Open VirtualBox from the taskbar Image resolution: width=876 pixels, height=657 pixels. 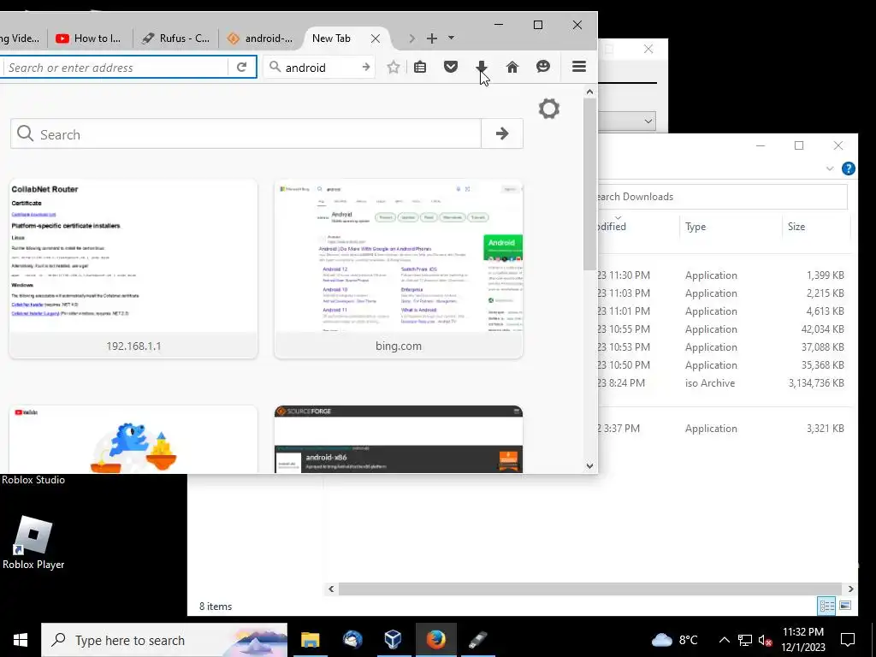(x=394, y=640)
